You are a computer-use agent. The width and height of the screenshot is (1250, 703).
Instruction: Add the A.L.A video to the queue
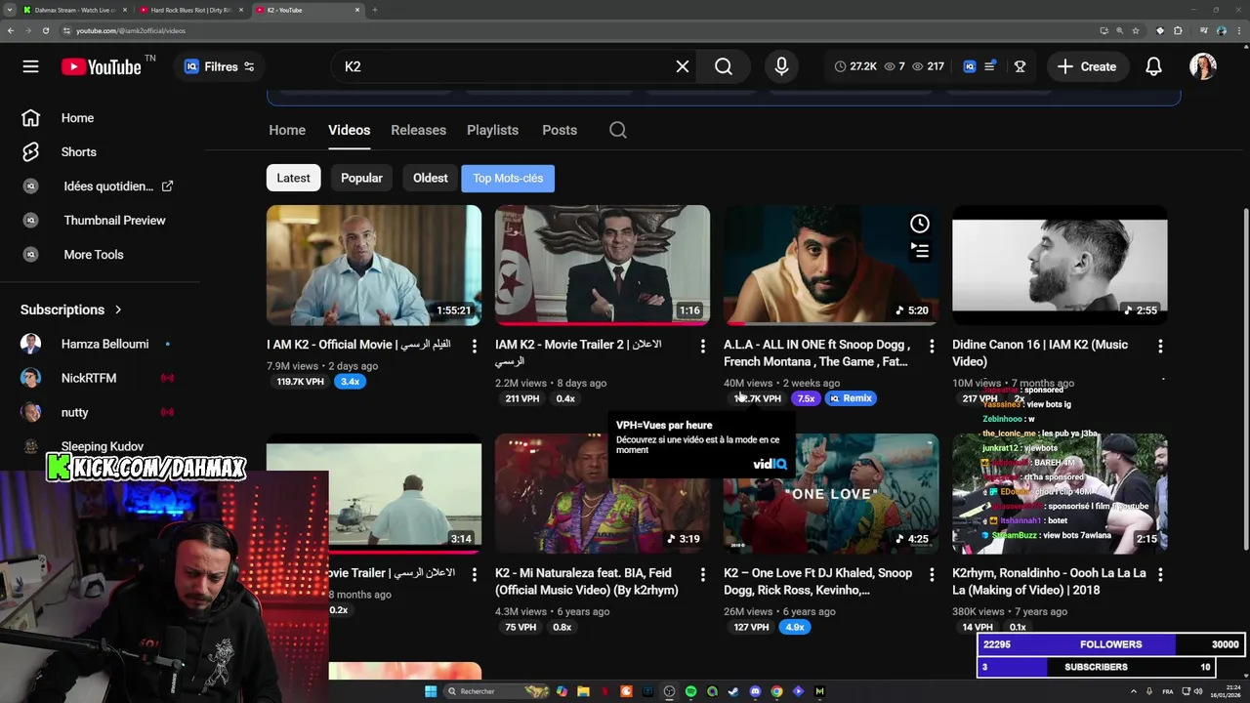920,251
